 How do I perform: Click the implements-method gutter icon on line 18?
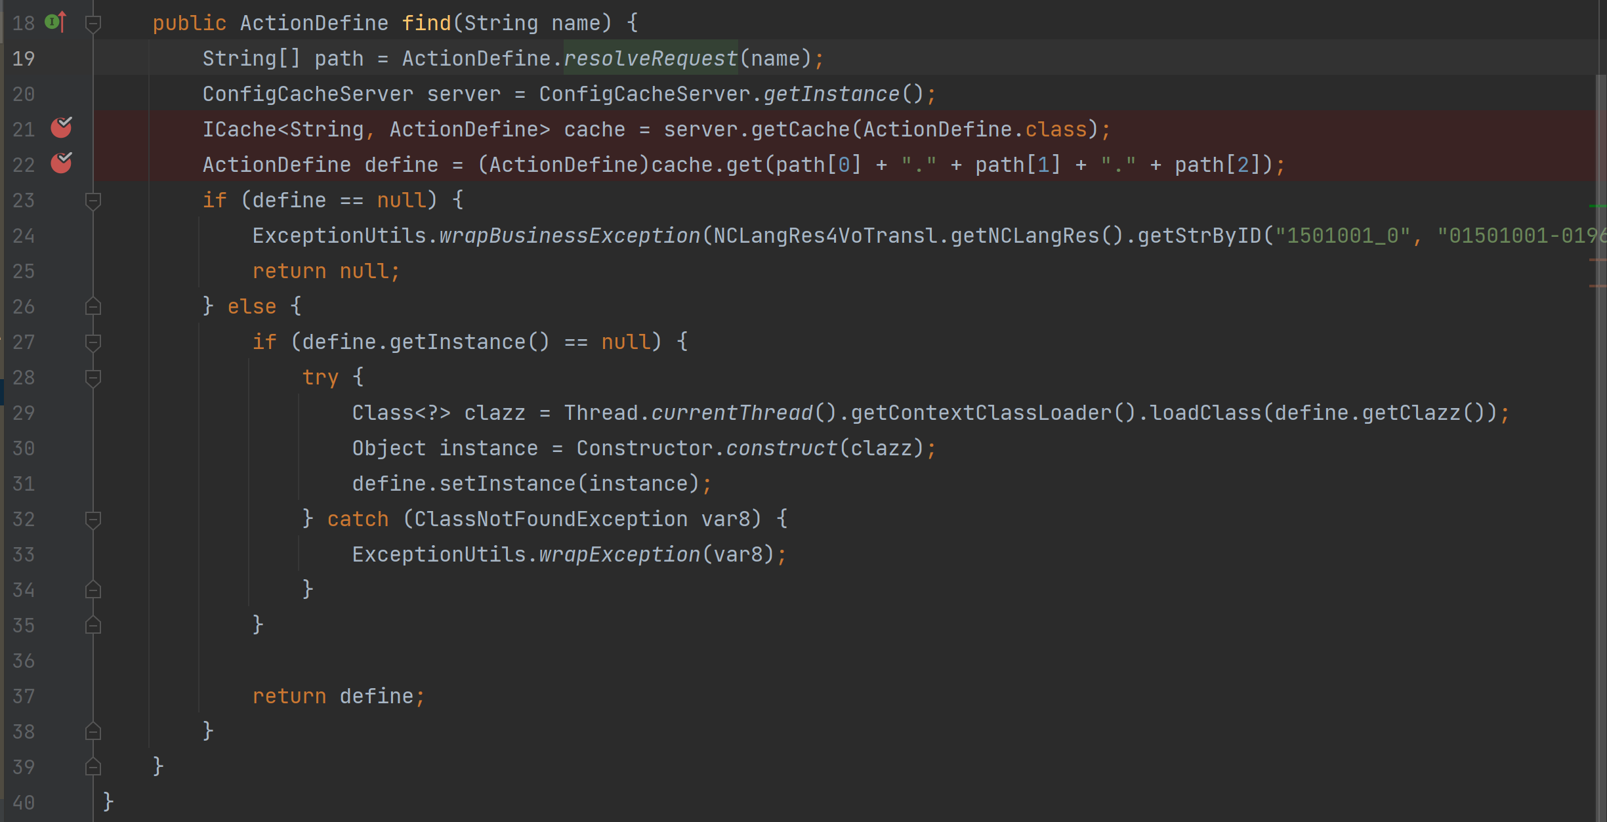(55, 22)
